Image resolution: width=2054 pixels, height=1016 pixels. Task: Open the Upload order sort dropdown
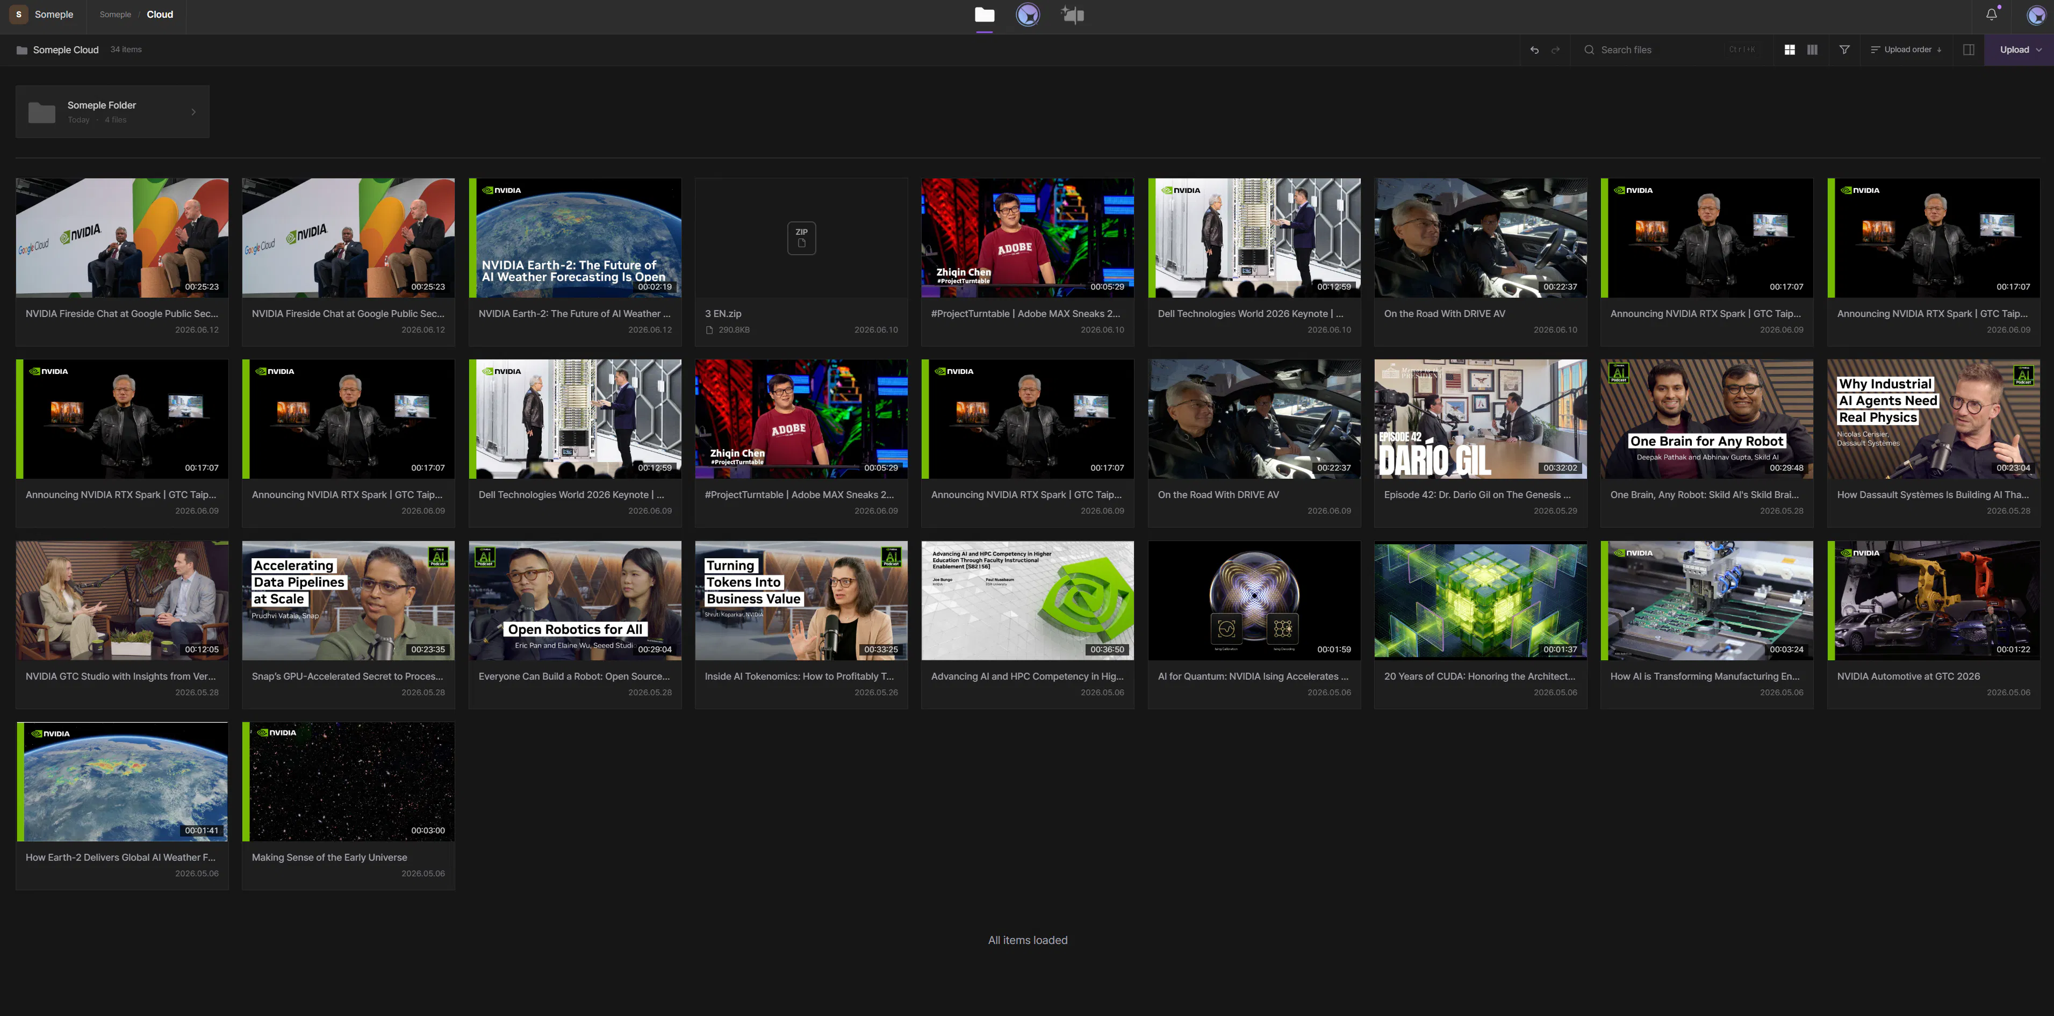coord(1906,49)
